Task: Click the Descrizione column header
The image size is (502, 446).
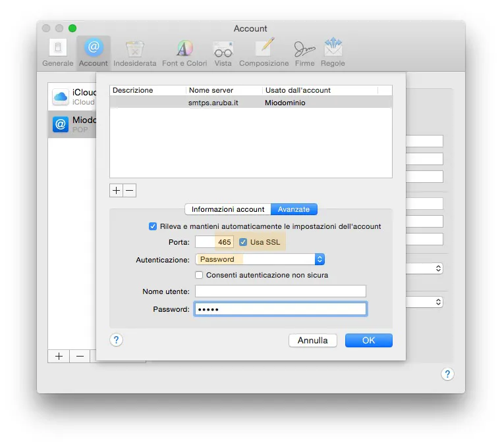Action: click(x=148, y=90)
